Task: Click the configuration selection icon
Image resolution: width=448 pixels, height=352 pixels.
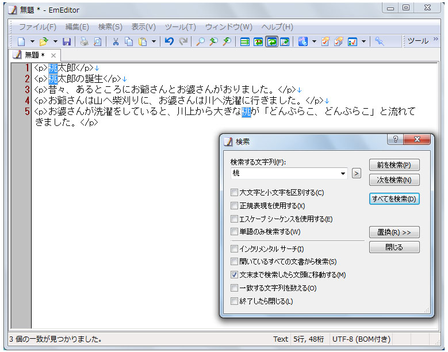Action: coord(303,42)
